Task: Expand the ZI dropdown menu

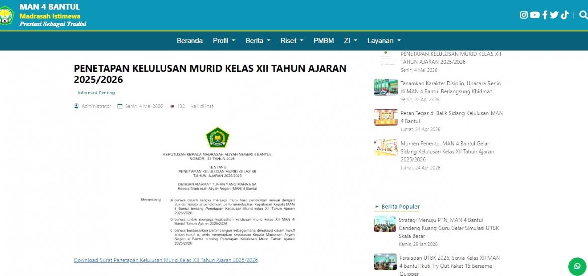Action: pos(351,41)
